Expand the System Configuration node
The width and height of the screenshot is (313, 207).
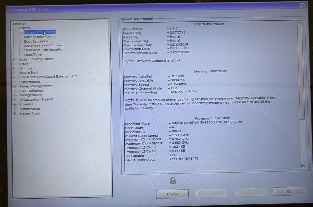click(x=14, y=59)
